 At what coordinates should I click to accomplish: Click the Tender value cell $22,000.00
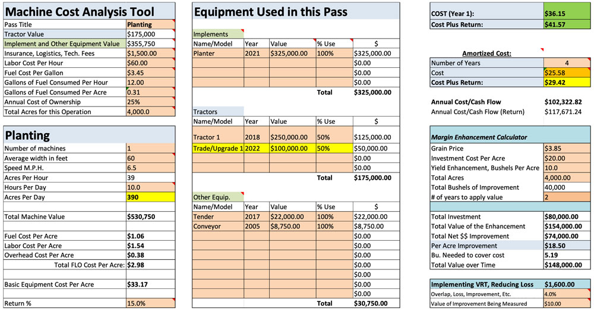292,216
